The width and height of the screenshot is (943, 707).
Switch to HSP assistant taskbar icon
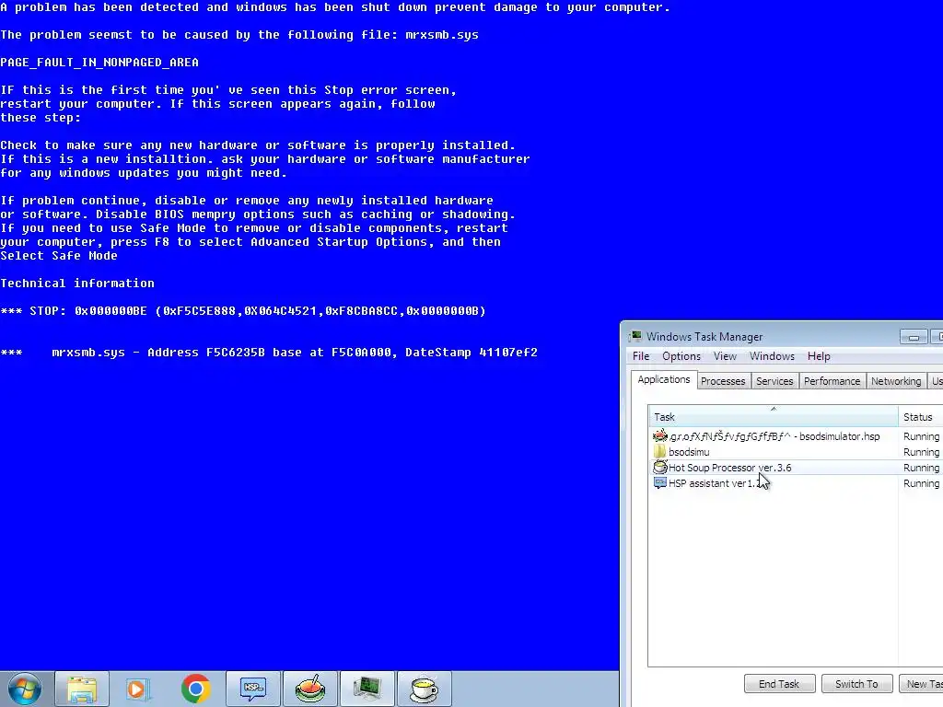tap(253, 689)
